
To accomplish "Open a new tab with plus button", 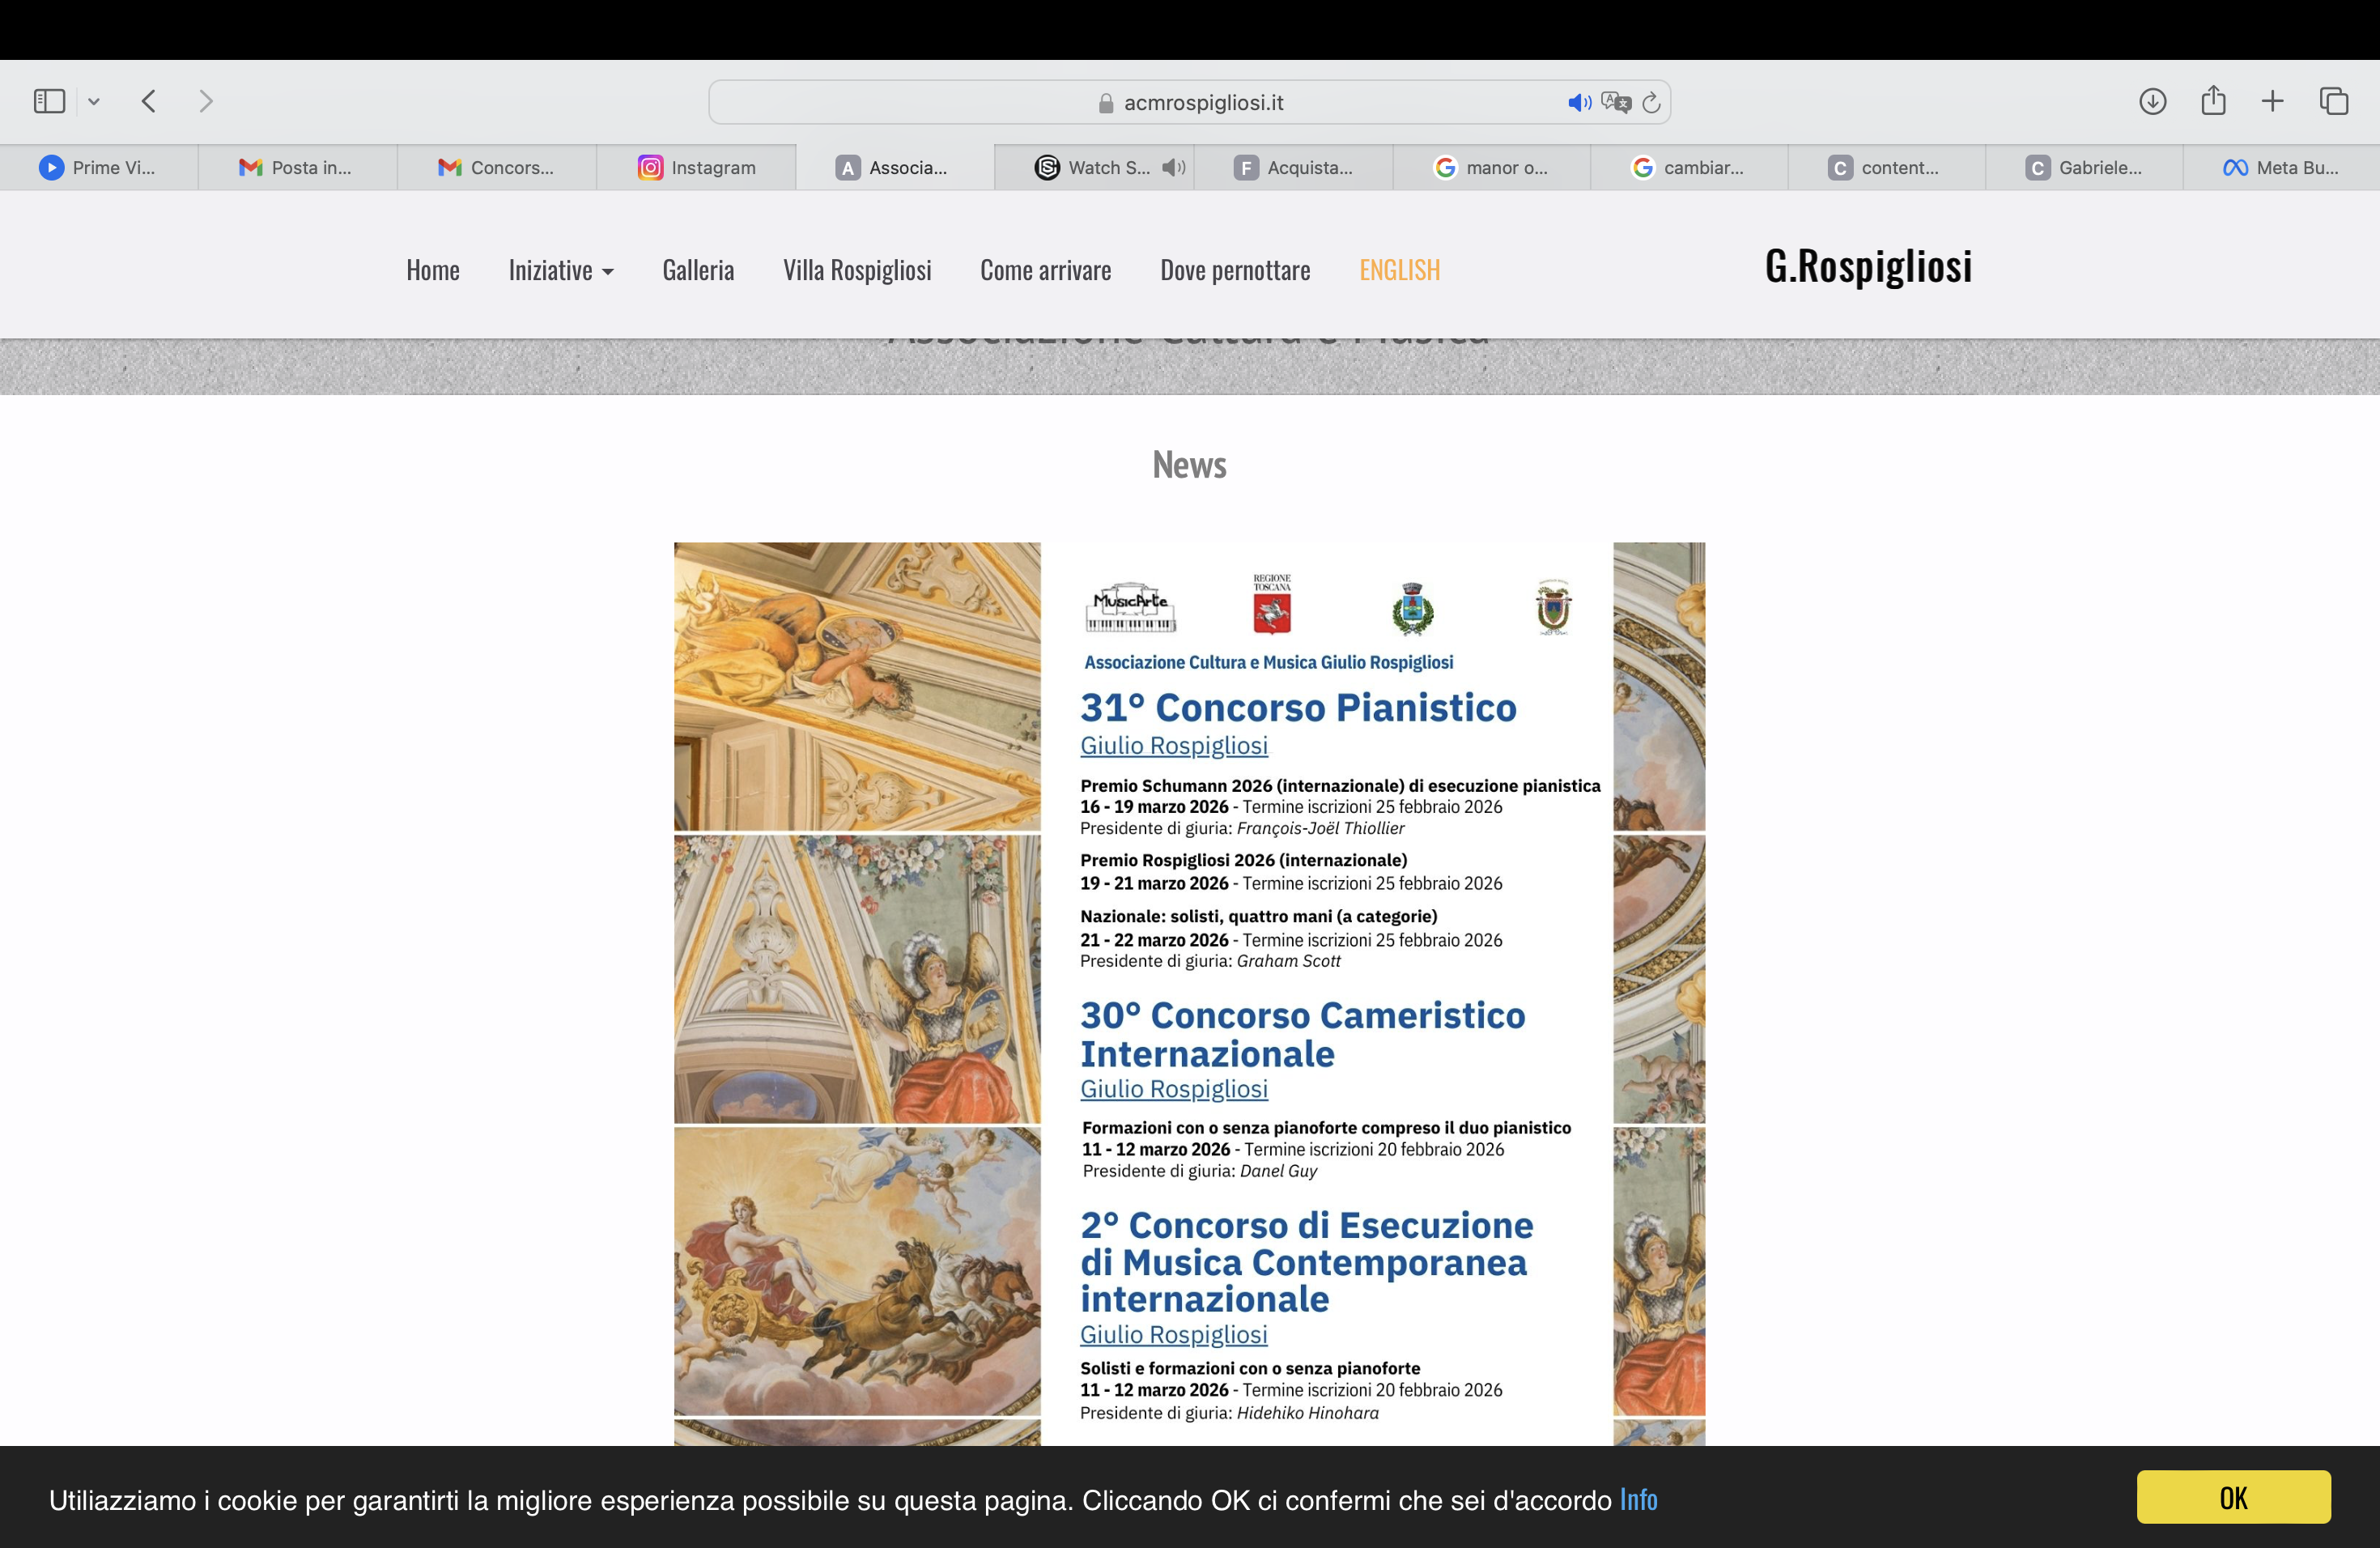I will (2272, 101).
